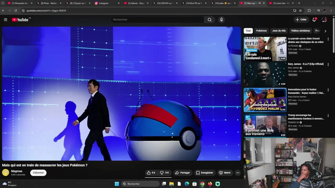Open the account avatar menu
Image resolution: width=335 pixels, height=188 pixels.
pyautogui.click(x=324, y=20)
